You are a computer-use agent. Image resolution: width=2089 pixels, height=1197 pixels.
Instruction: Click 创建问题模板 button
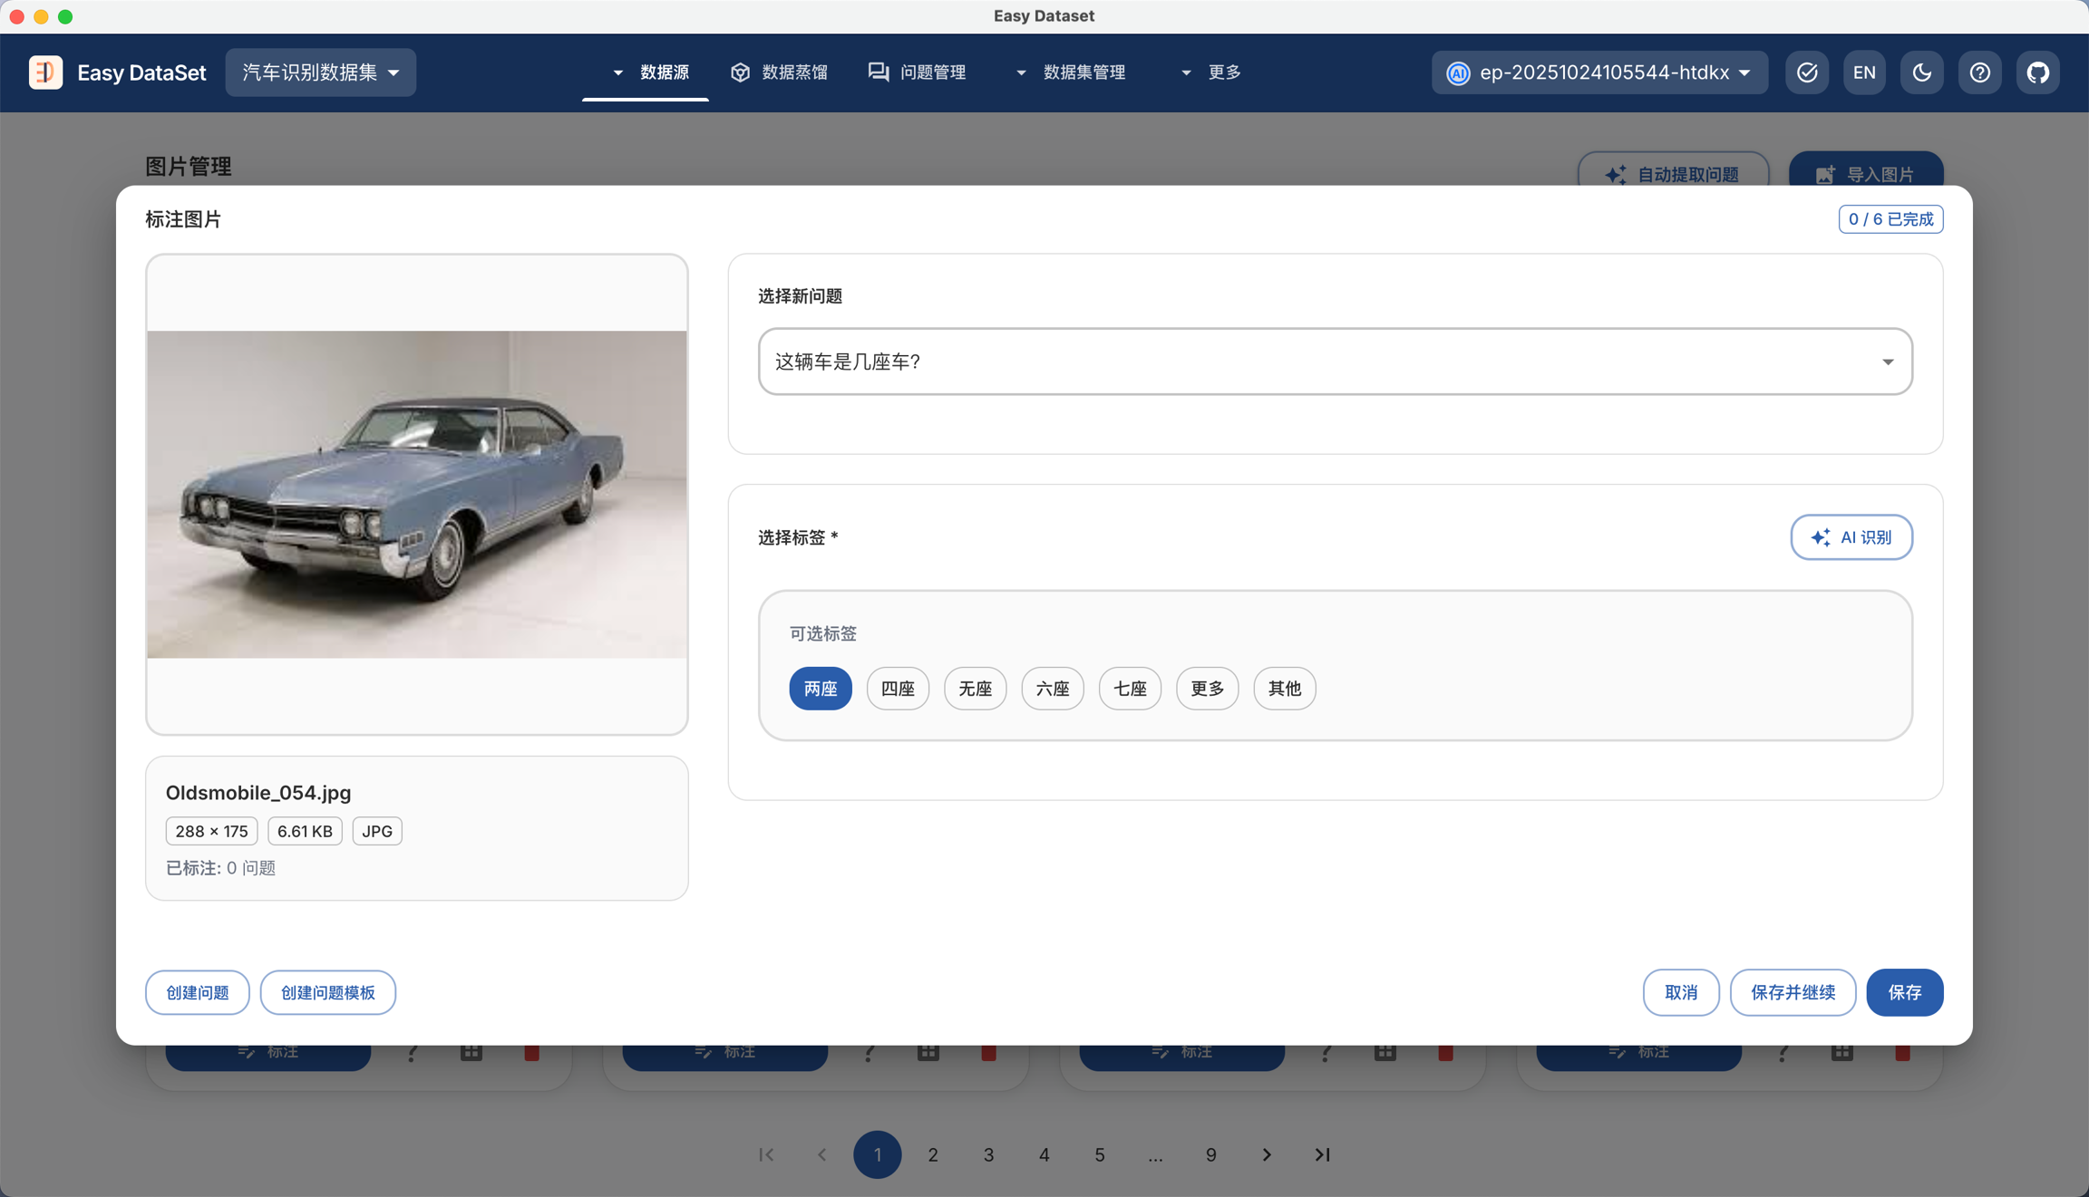point(327,992)
